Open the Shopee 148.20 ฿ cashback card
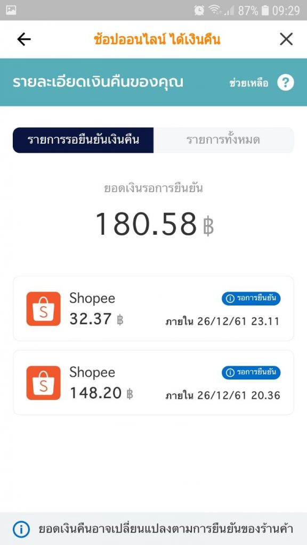 pyautogui.click(x=153, y=382)
